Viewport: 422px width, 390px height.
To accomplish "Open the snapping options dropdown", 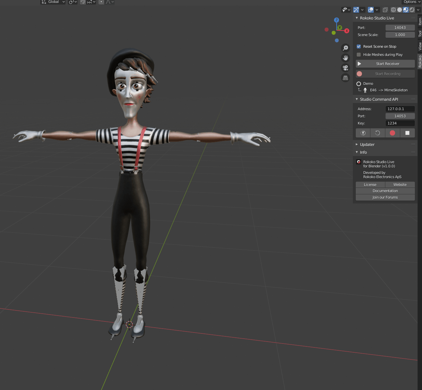I will point(91,2).
